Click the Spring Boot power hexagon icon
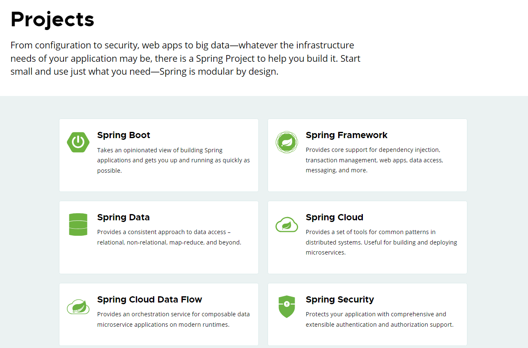Screen dimensions: 528x348 tap(78, 142)
